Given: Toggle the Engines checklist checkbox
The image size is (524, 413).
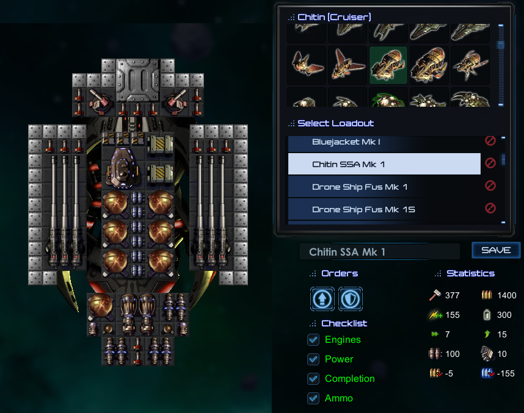Looking at the screenshot, I should 313,340.
